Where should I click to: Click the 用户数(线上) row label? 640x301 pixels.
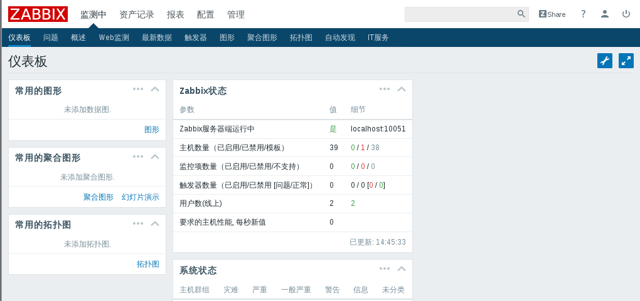click(201, 203)
